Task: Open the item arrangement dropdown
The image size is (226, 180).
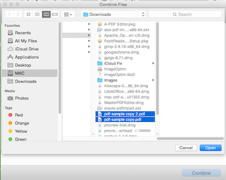Action: [68, 14]
